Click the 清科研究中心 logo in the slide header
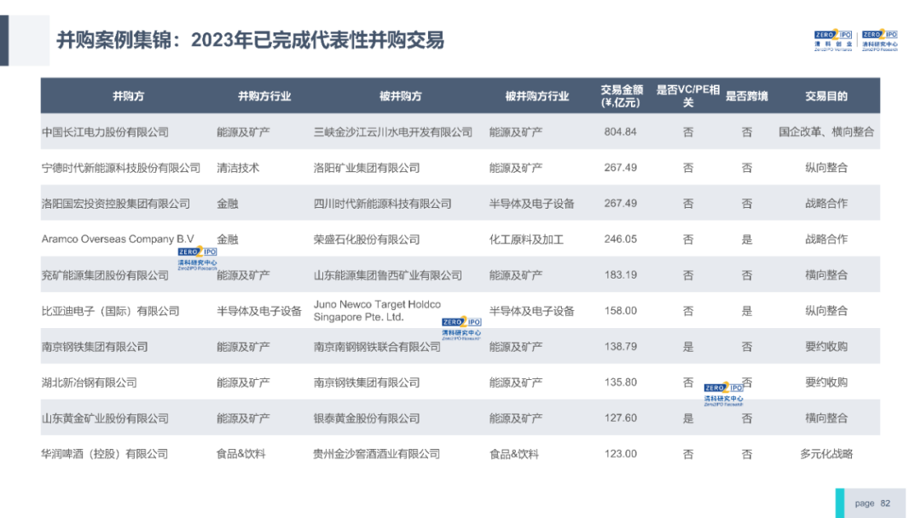The height and width of the screenshot is (518, 921). 880,41
